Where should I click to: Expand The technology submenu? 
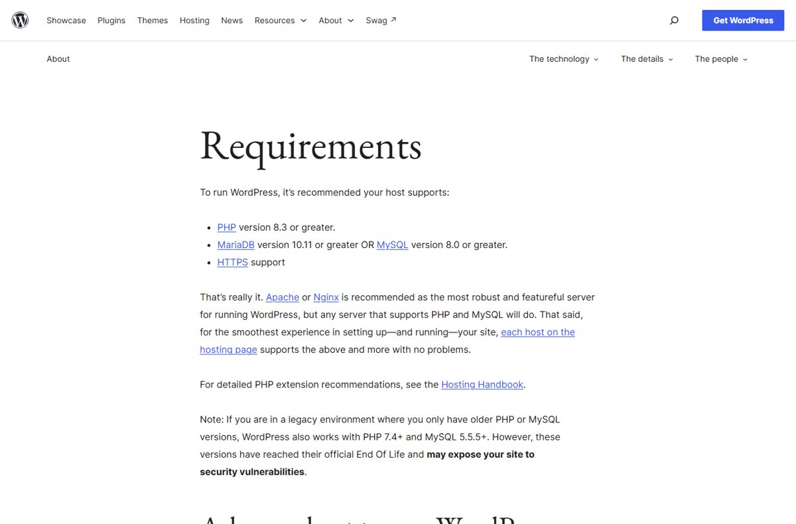click(x=564, y=59)
